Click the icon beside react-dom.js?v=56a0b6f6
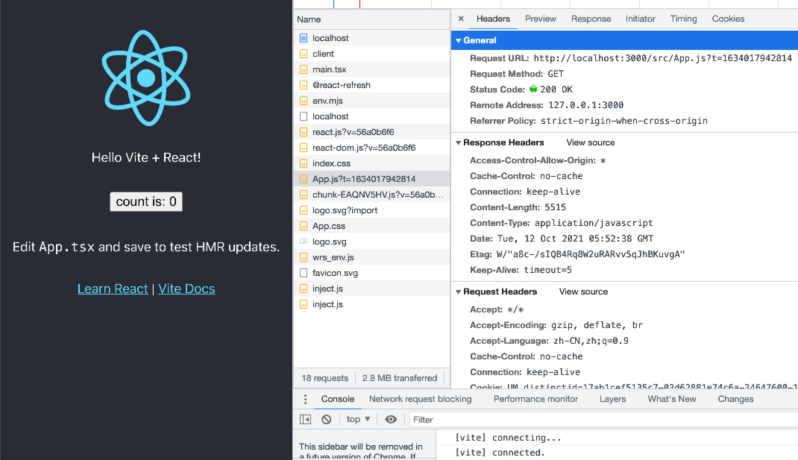The height and width of the screenshot is (460, 798). 304,148
